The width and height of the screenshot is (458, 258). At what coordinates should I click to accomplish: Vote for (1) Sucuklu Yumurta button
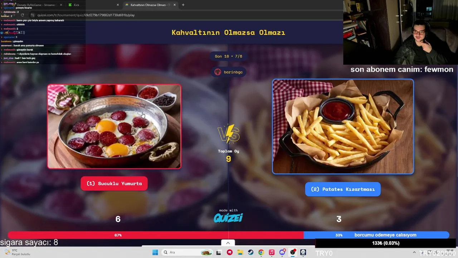[x=114, y=183]
